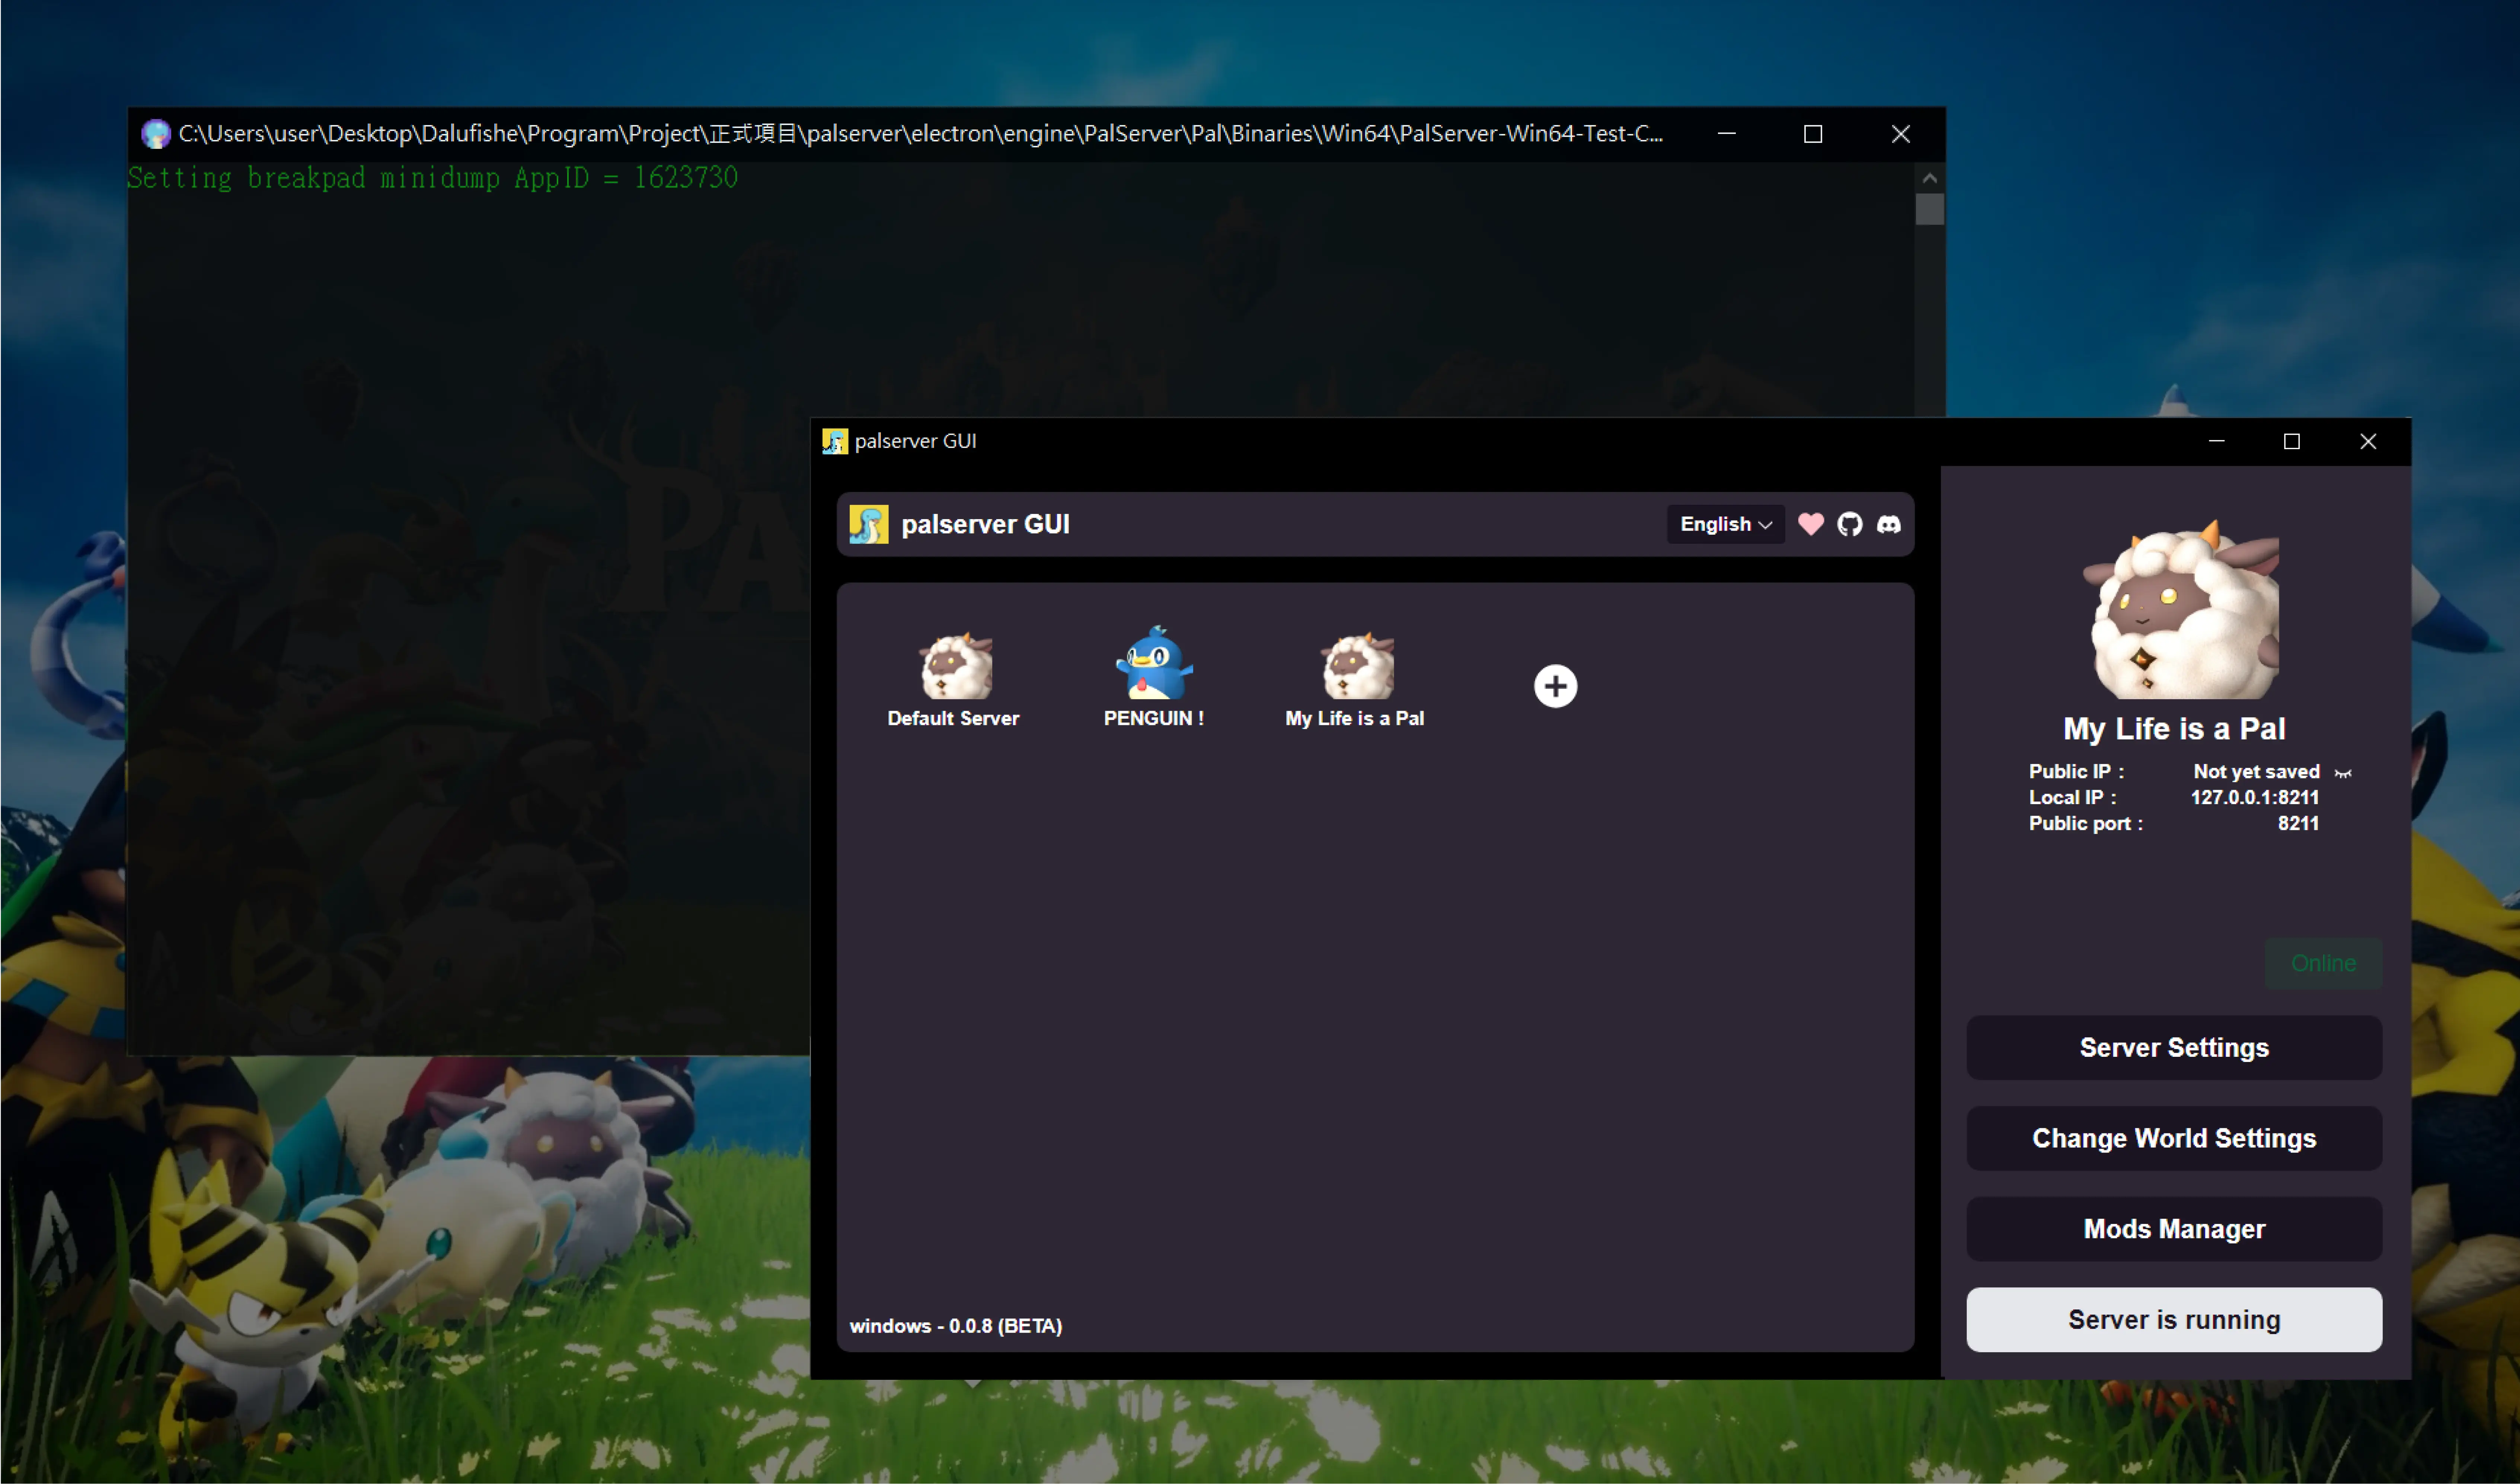Click the Default Server label
The width and height of the screenshot is (2520, 1484).
953,718
